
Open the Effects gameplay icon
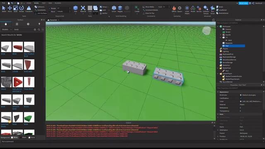(174, 9)
